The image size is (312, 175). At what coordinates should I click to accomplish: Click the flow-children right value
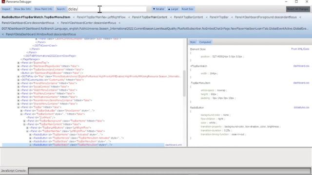tap(220, 119)
